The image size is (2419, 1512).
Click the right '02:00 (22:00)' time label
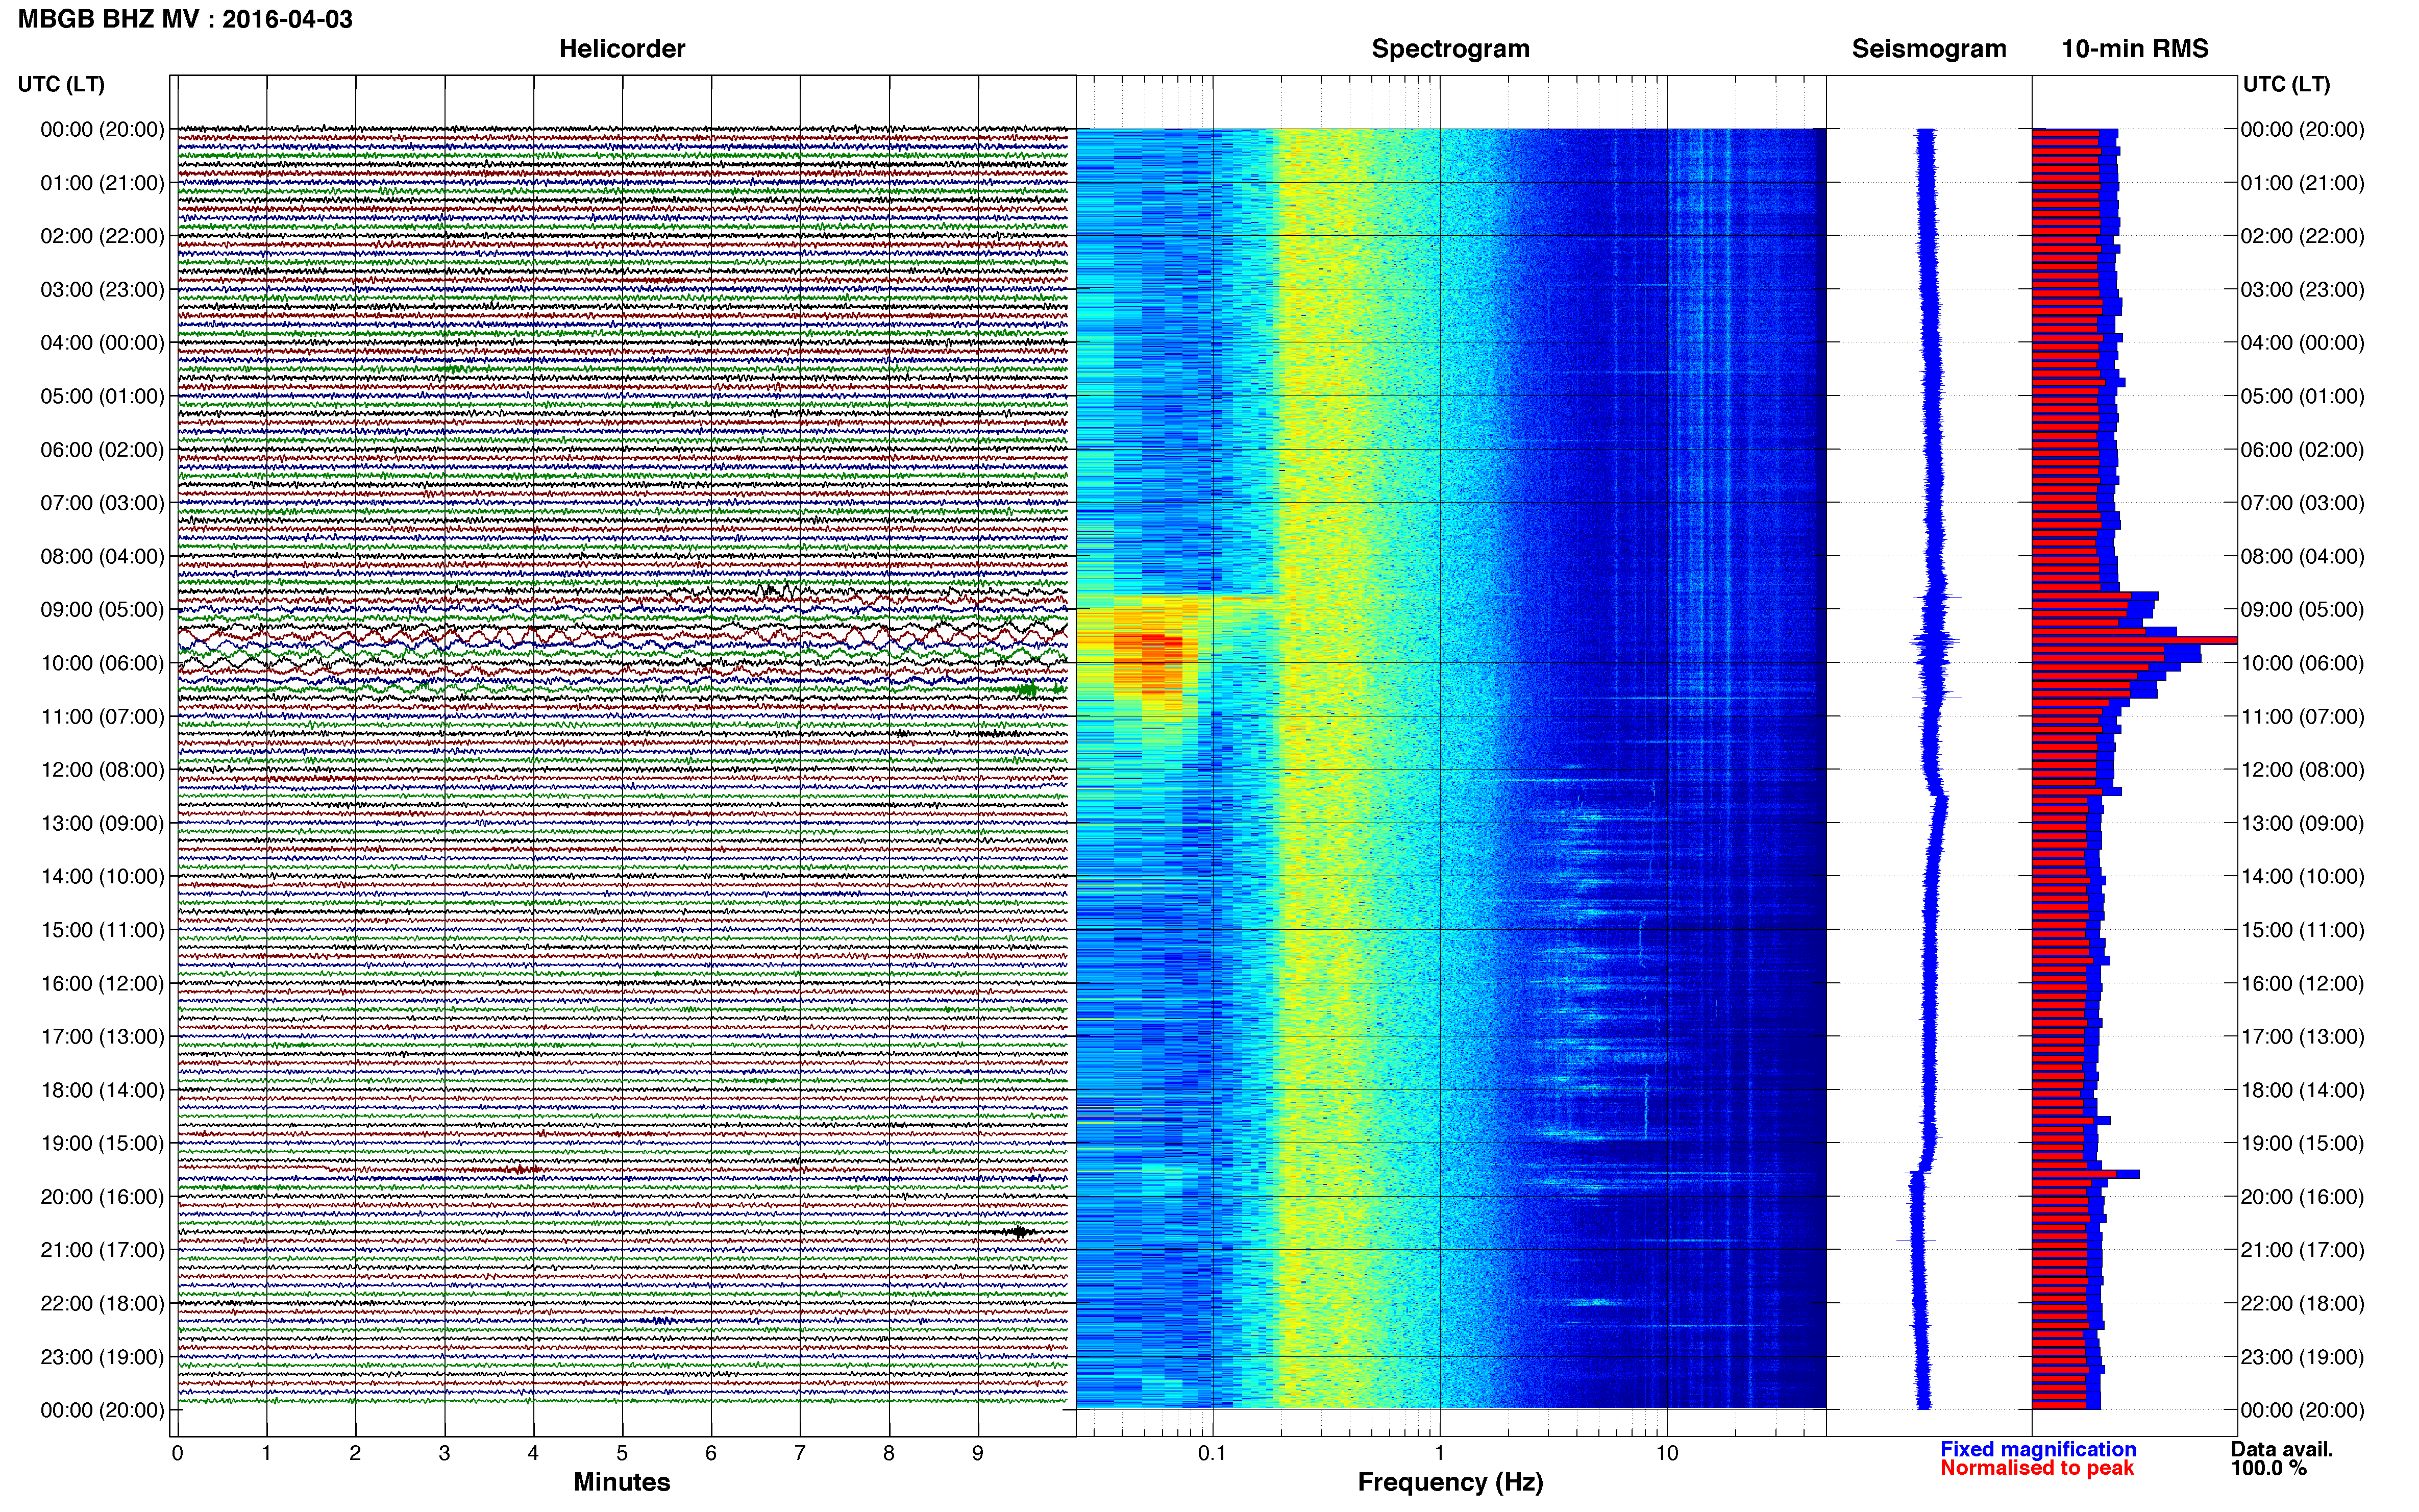pos(2302,236)
